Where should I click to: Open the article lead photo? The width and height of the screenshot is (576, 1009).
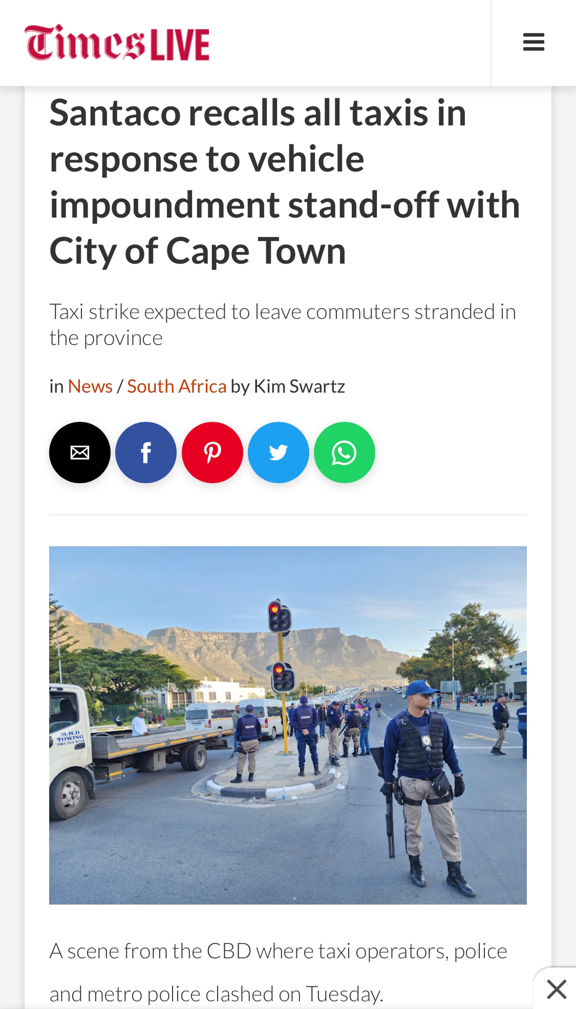[288, 725]
